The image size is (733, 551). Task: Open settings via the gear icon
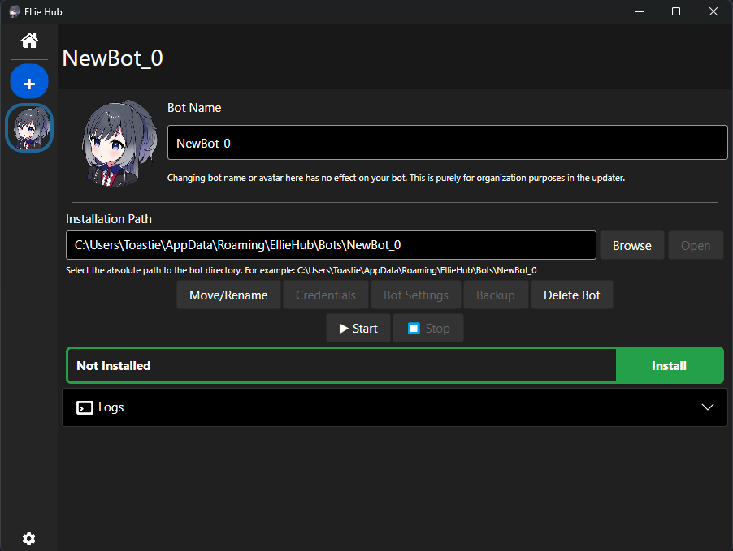click(28, 538)
